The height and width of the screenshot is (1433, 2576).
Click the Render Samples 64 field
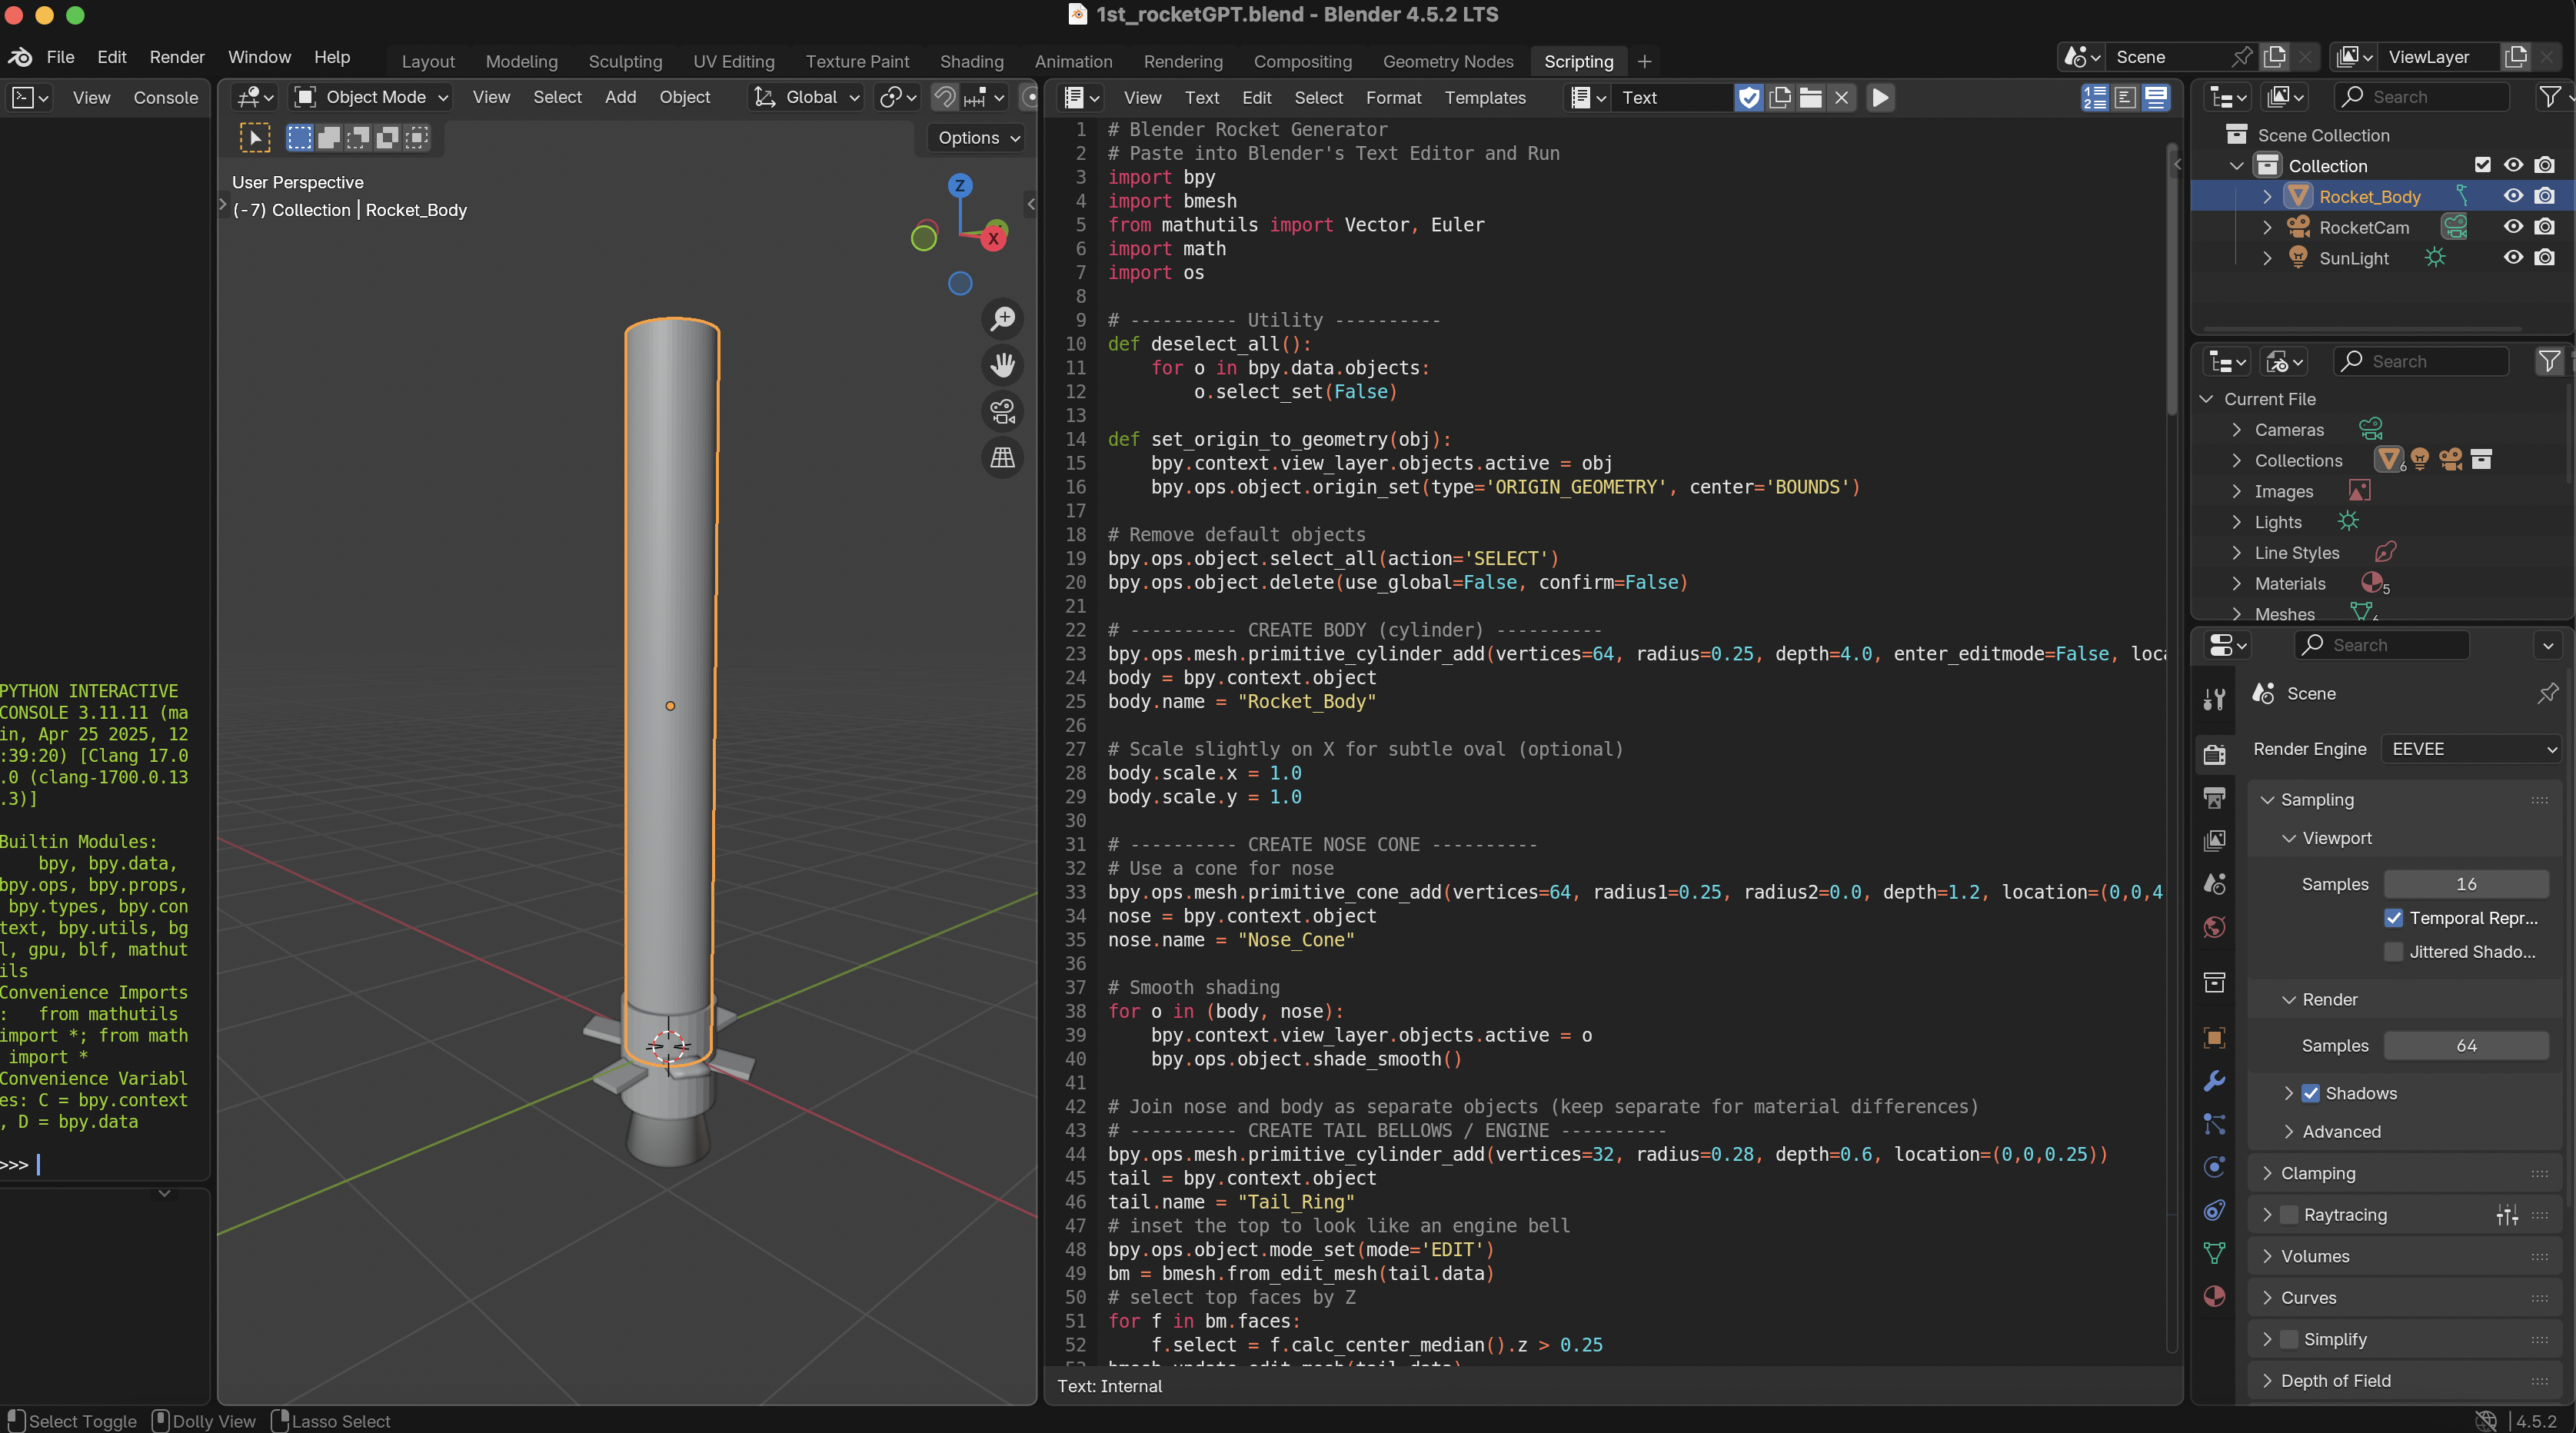tap(2466, 1046)
